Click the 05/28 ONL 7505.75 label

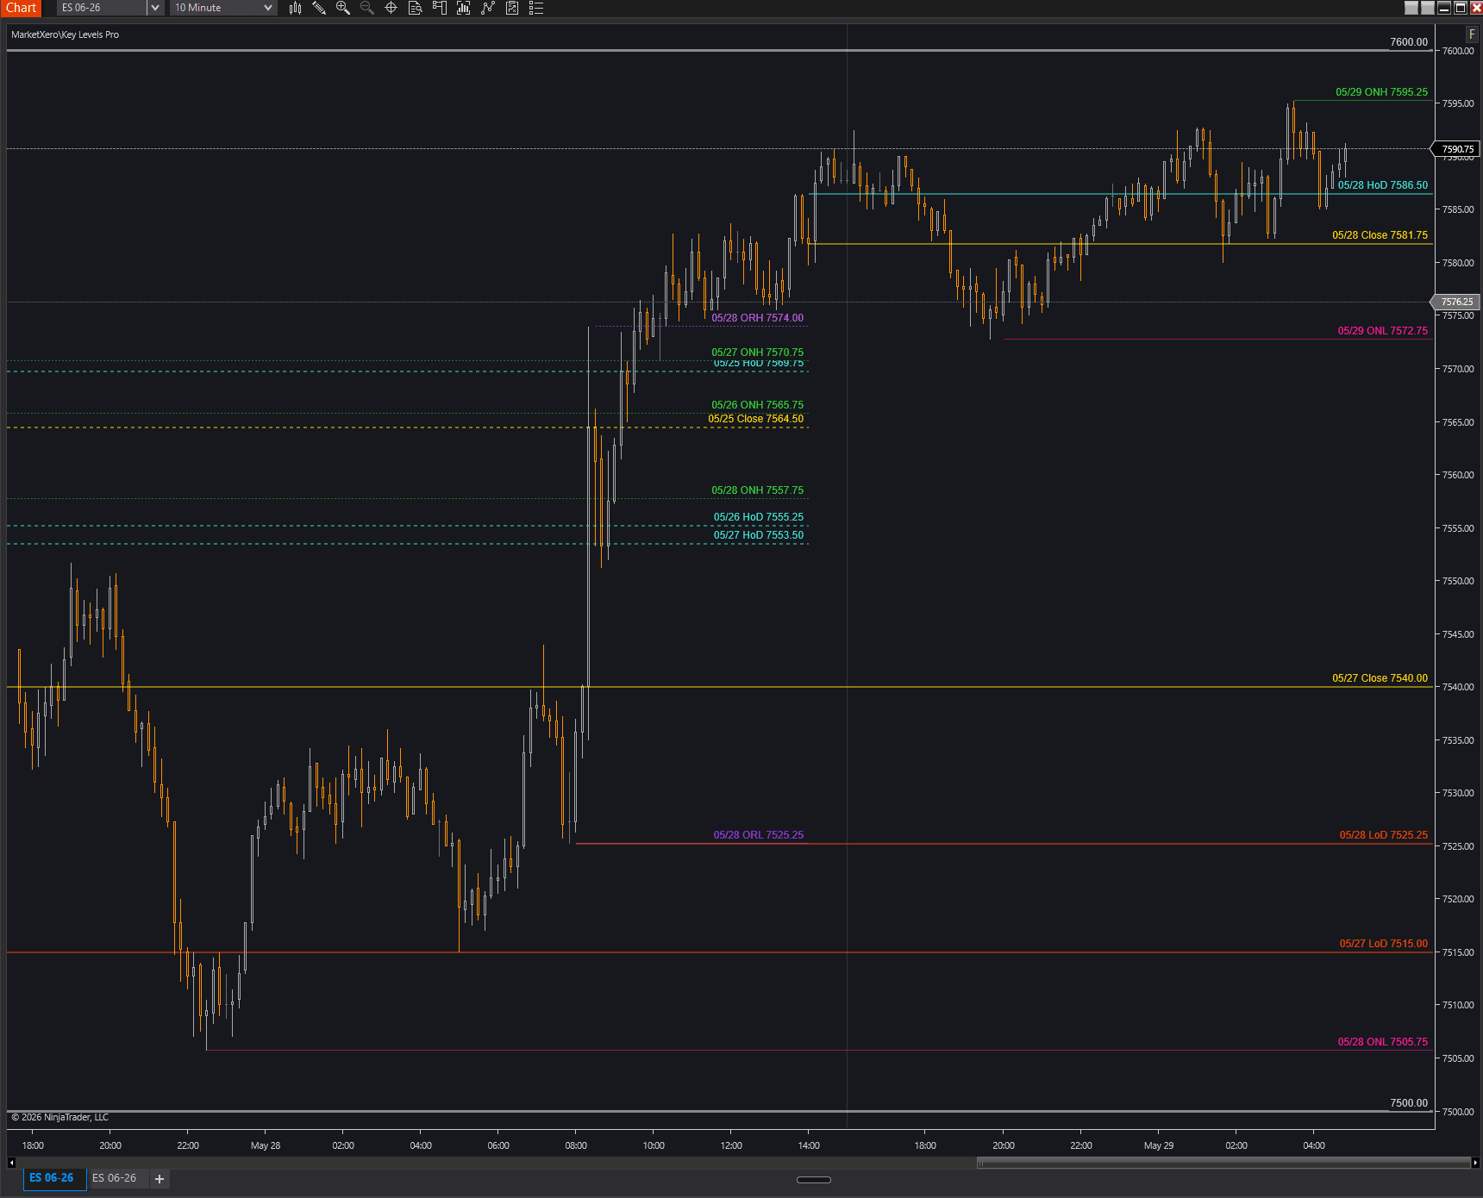click(x=1382, y=1042)
